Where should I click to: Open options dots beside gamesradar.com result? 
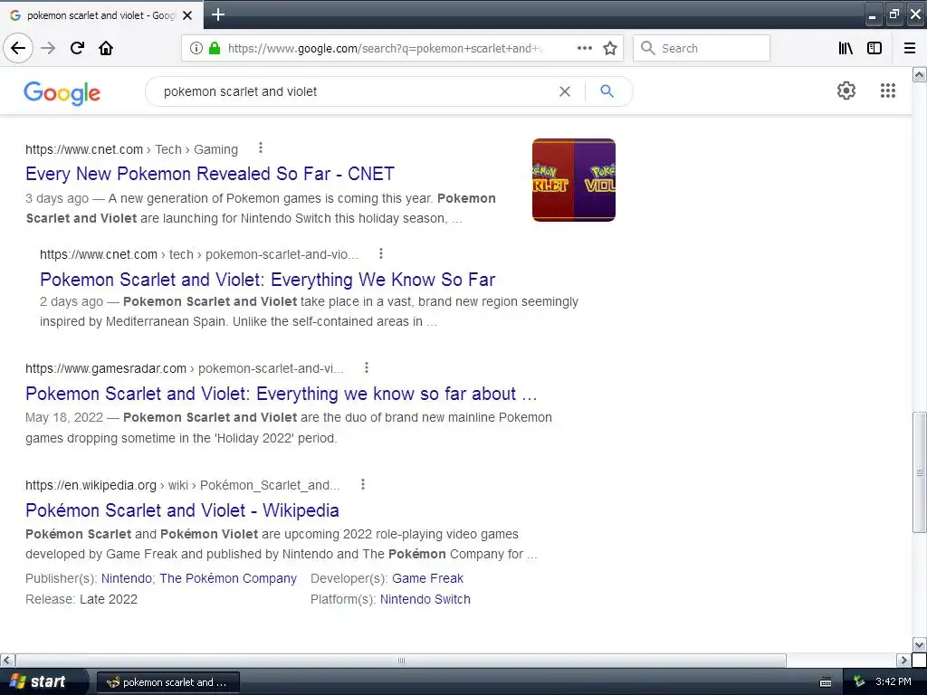click(x=367, y=367)
